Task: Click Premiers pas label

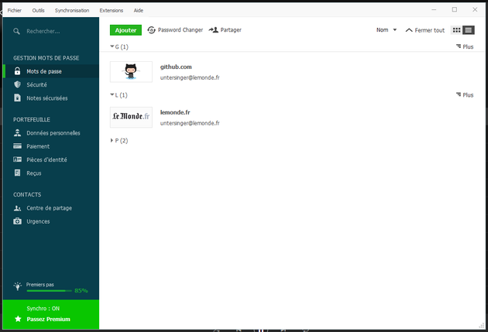Action: click(x=40, y=285)
